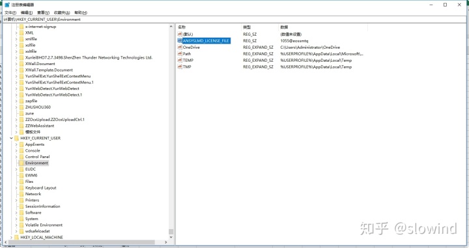
Task: Select the Volatile Environment key
Action: (x=44, y=225)
